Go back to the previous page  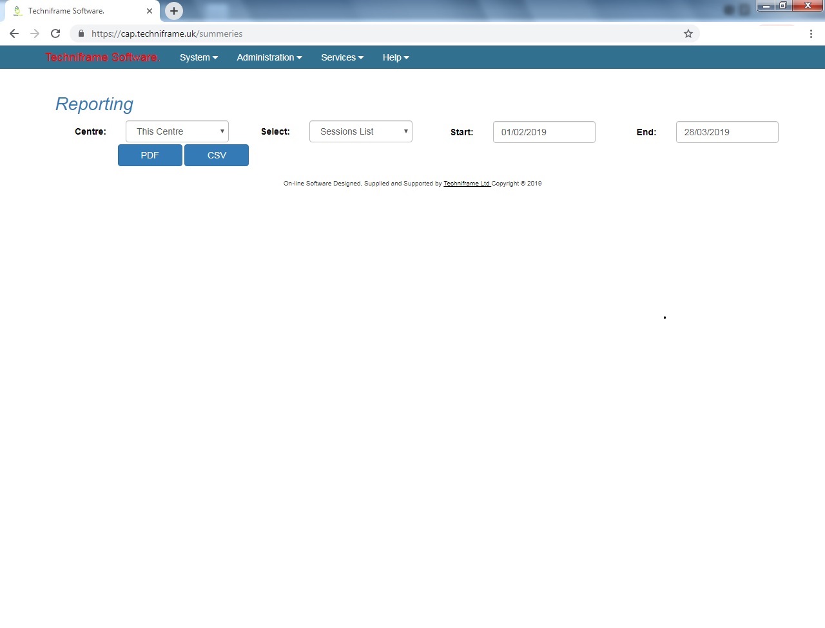pyautogui.click(x=14, y=33)
